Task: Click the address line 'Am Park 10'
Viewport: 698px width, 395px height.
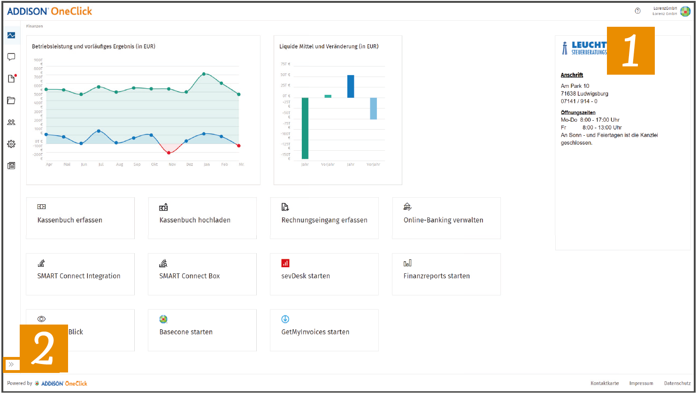Action: [575, 86]
